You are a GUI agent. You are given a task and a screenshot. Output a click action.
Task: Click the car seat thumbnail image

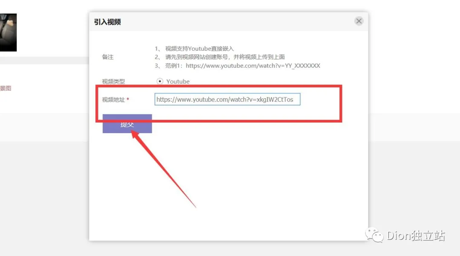tap(9, 32)
